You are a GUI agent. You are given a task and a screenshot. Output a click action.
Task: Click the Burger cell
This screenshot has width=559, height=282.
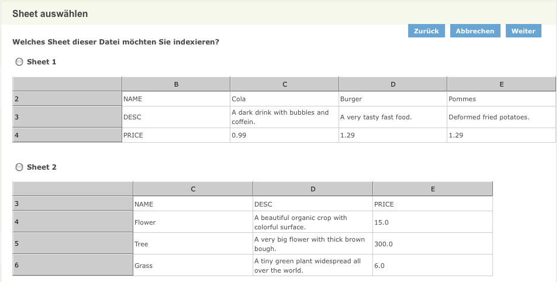393,99
